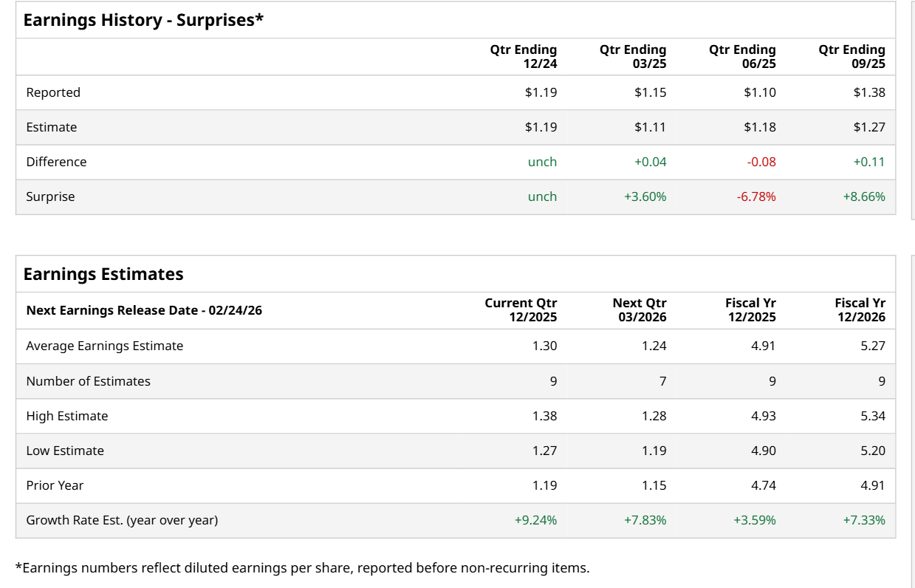Click the +9.24% growth rate value
This screenshot has width=915, height=588.
tap(535, 520)
